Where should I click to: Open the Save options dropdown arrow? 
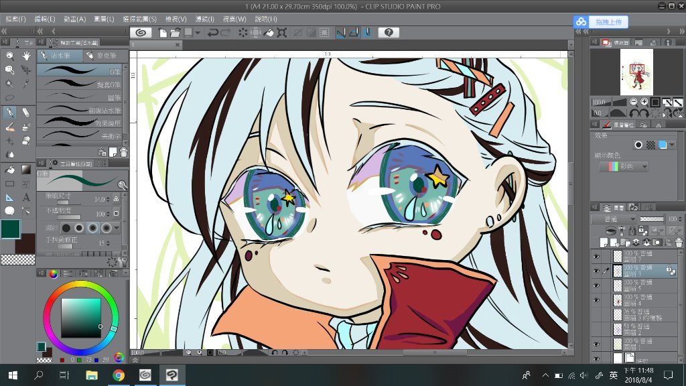tap(198, 32)
